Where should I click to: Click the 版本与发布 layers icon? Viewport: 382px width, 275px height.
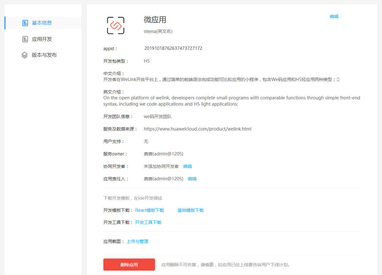pyautogui.click(x=25, y=55)
